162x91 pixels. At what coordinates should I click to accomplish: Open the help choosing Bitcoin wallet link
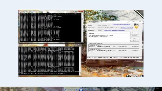[x=114, y=30]
